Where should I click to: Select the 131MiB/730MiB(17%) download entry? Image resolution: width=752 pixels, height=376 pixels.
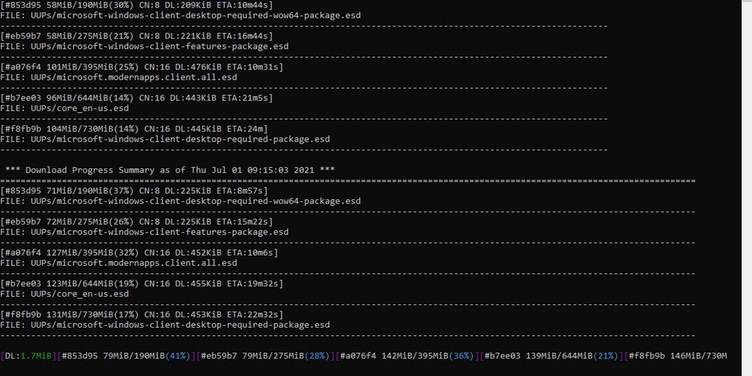pyautogui.click(x=142, y=315)
